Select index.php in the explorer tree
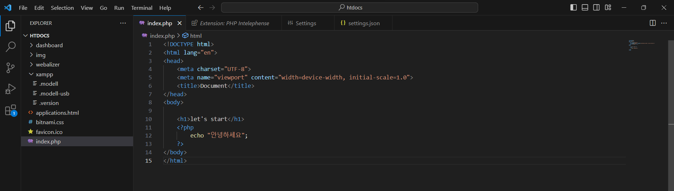Image resolution: width=674 pixels, height=191 pixels. click(x=77, y=141)
